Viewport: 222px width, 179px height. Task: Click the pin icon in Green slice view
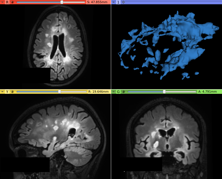click(x=114, y=92)
